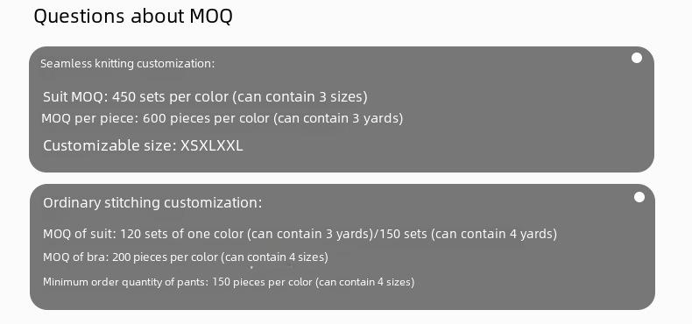Click "Customizable size: XSXLXXL" text

point(143,145)
